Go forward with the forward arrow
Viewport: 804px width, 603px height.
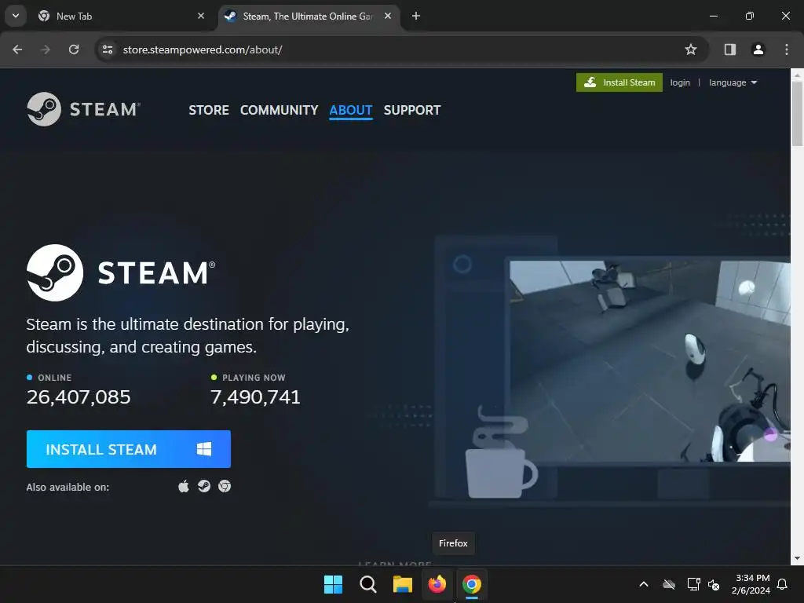pos(46,49)
